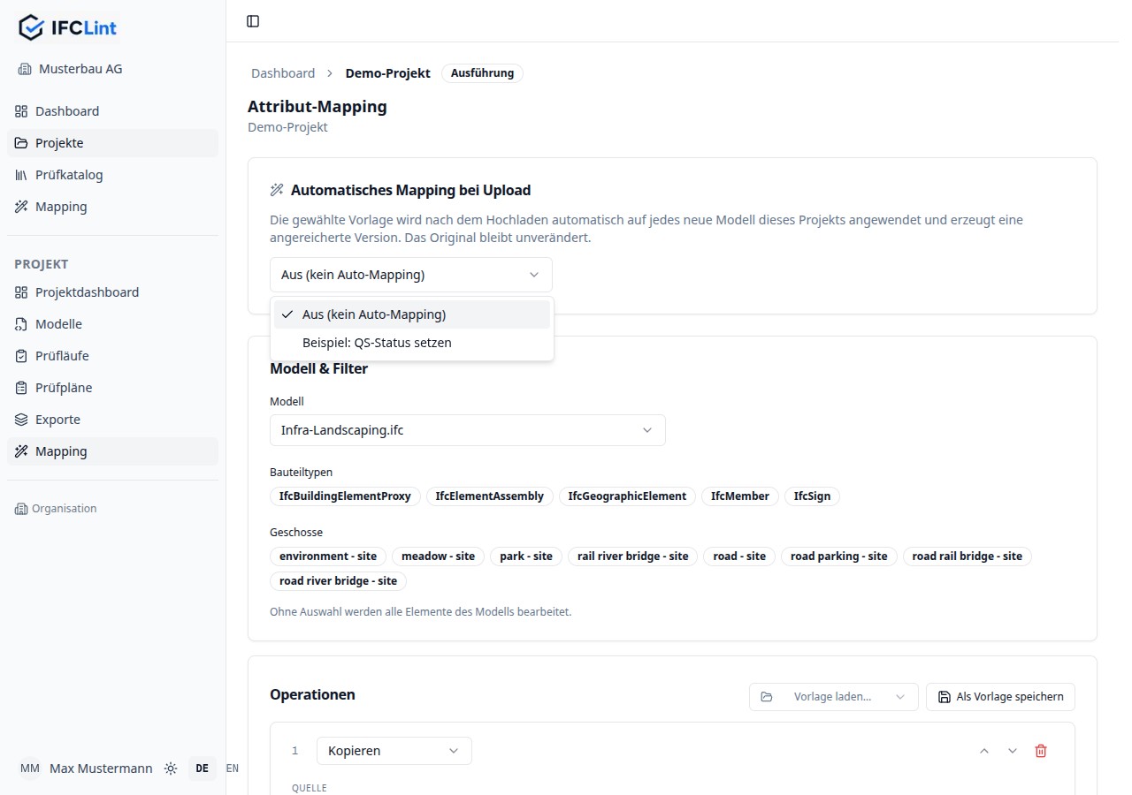Screen dimensions: 1132x795
Task: Open Modelle in the sidebar
Action: coord(112,324)
